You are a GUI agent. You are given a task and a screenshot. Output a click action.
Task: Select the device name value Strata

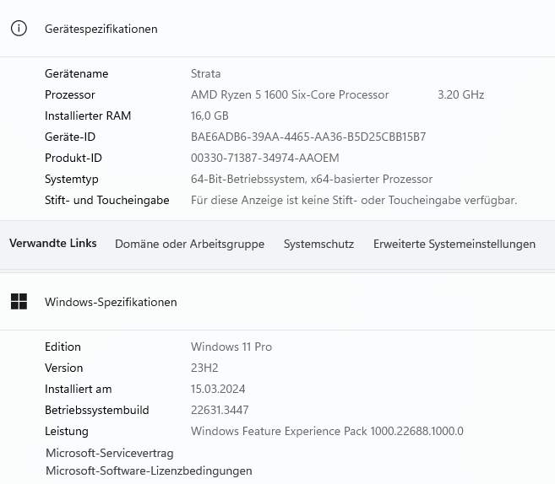(x=205, y=73)
